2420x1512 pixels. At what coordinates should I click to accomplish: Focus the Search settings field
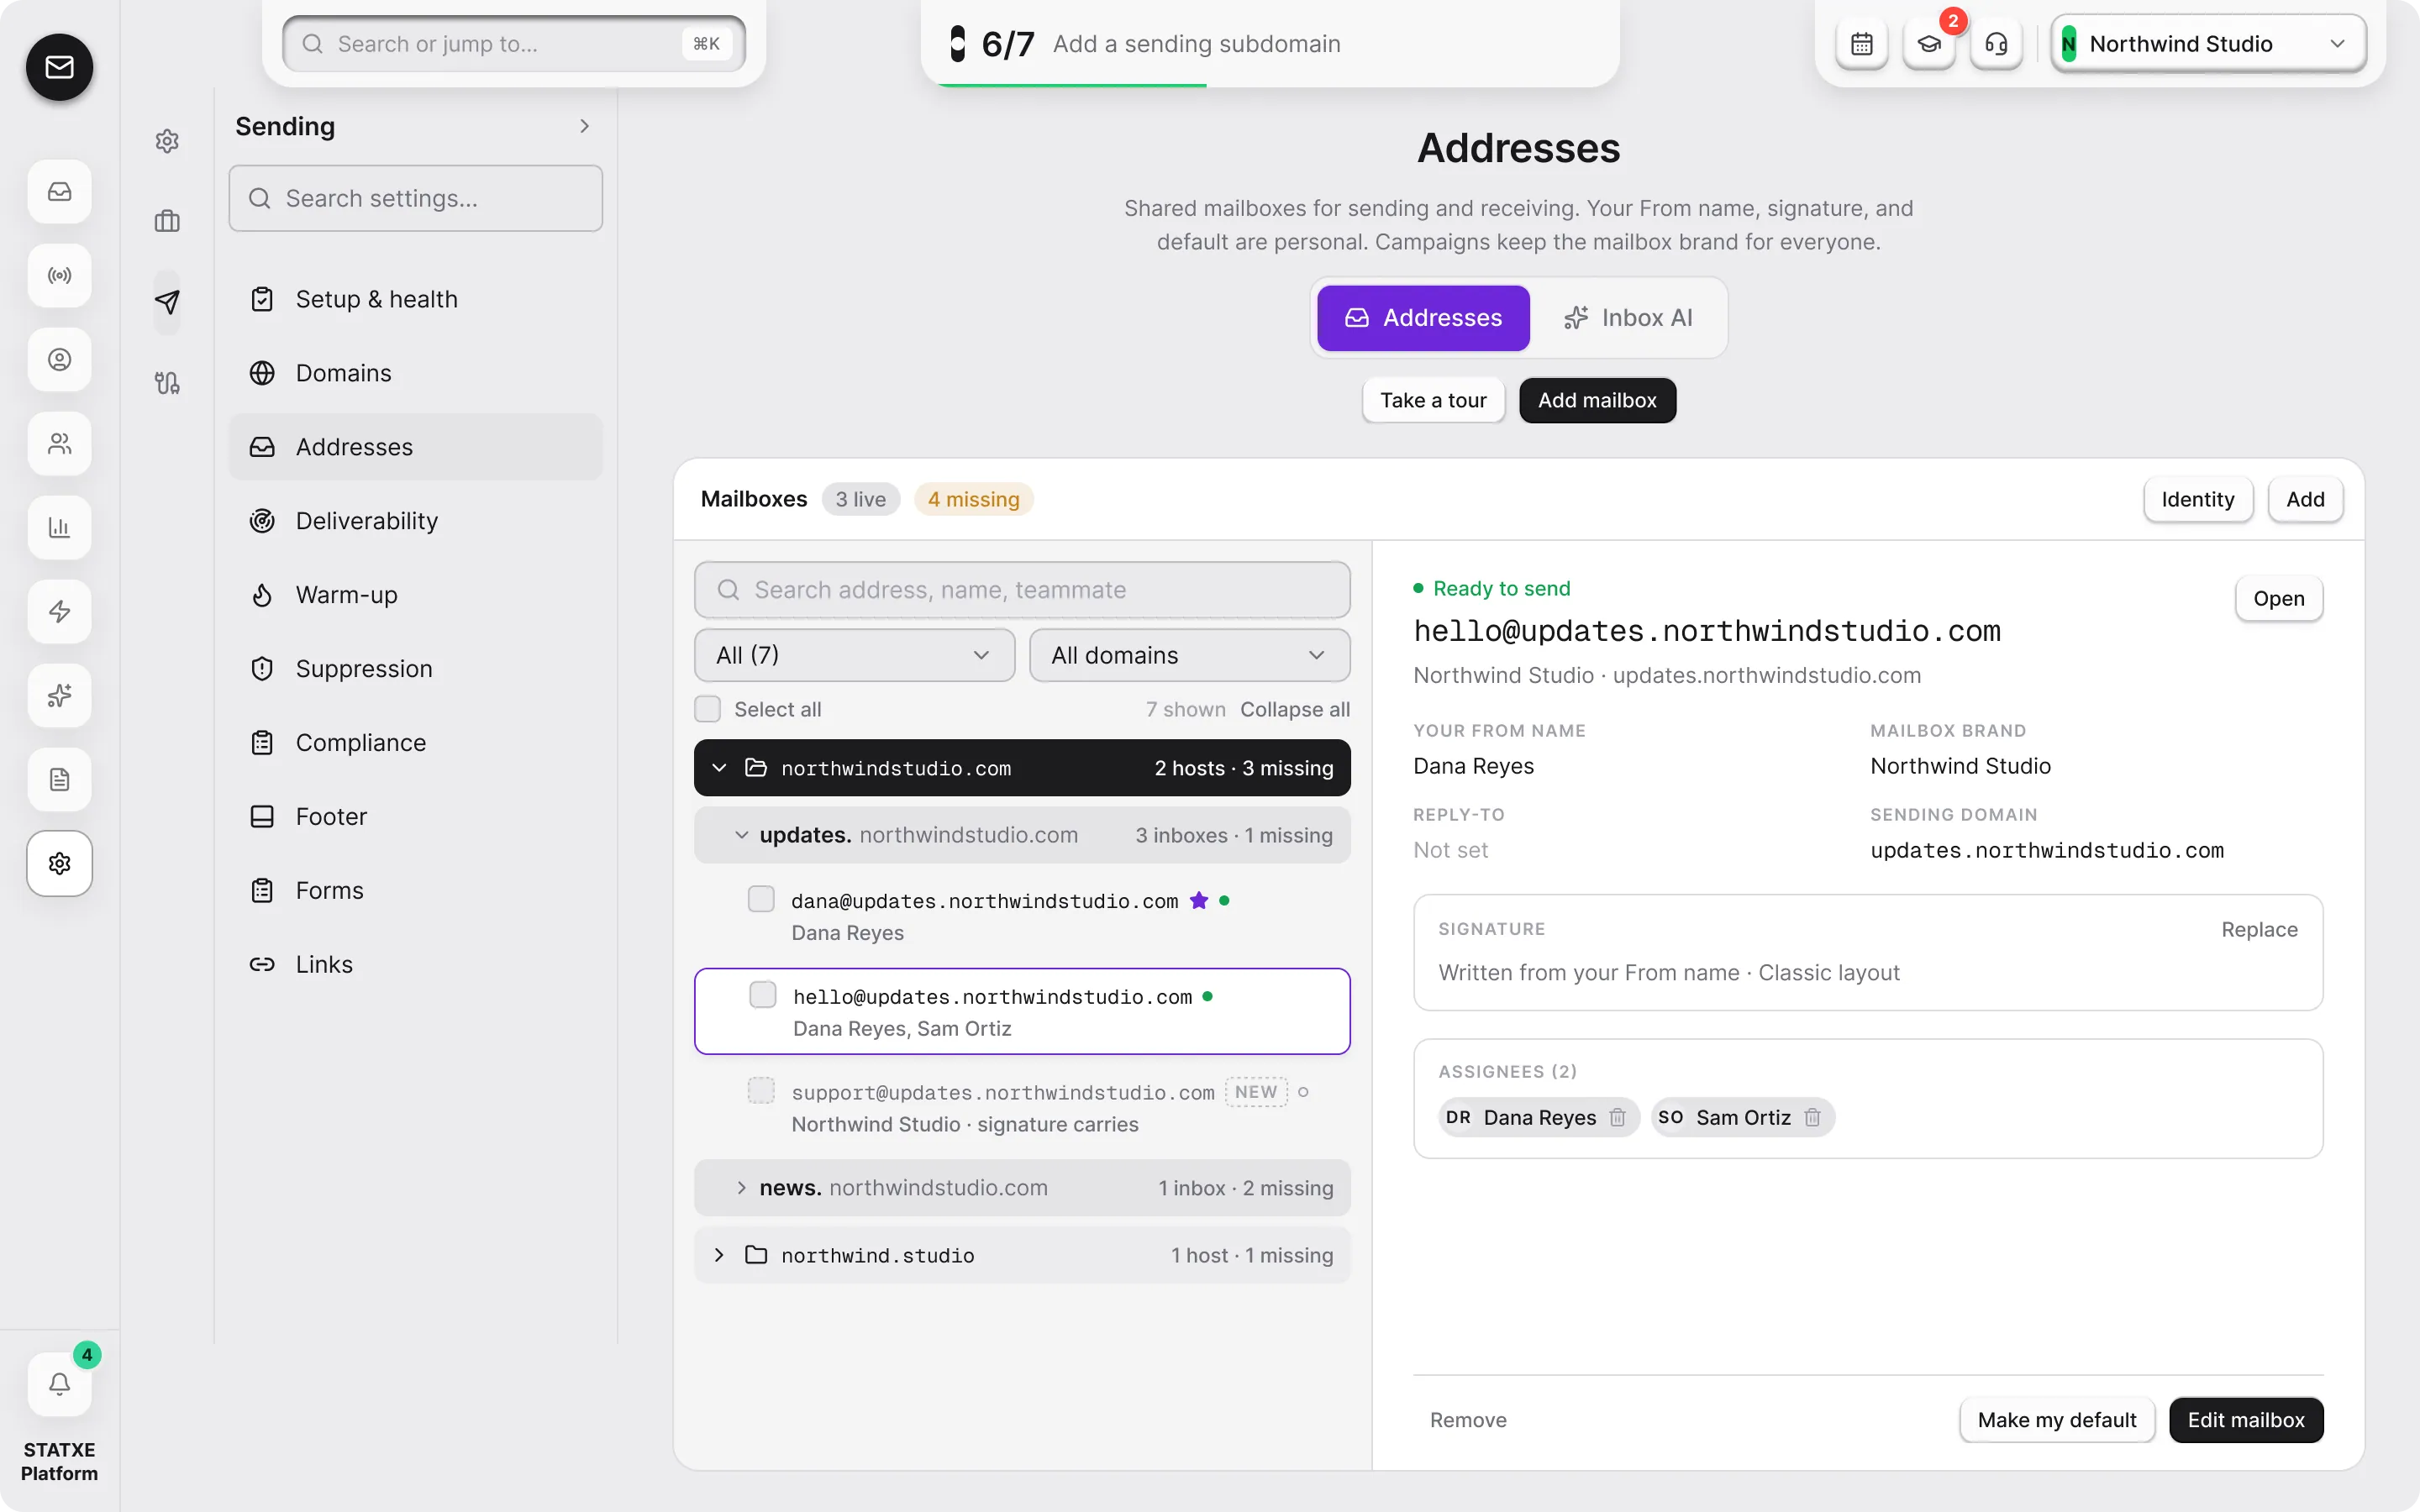click(x=415, y=198)
